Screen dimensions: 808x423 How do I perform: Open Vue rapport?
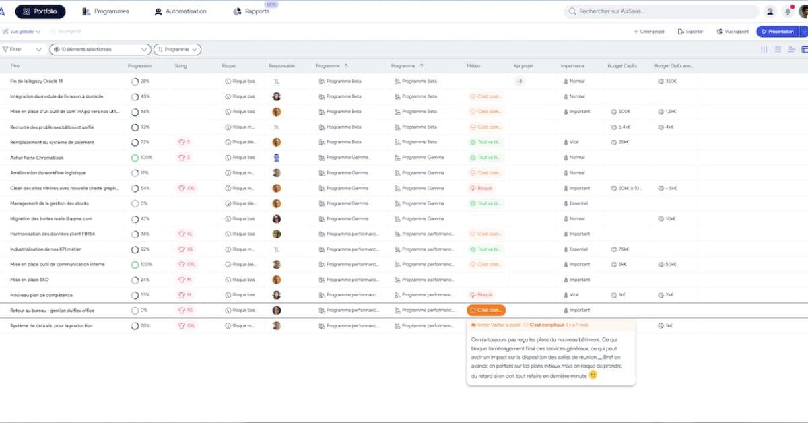tap(733, 32)
